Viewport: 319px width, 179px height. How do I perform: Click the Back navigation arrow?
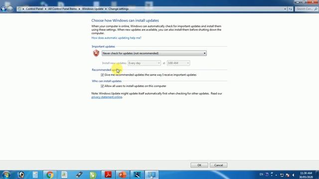(x=3, y=9)
